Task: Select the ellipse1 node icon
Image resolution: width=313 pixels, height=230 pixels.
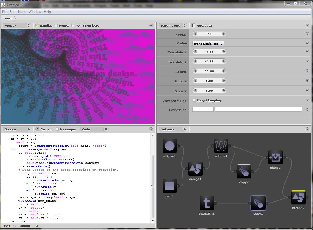Action: (169, 146)
